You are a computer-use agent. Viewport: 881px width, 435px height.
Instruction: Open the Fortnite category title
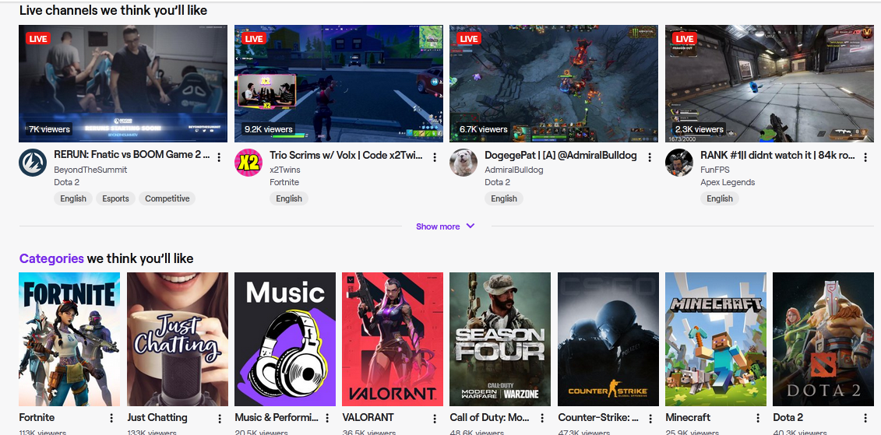(x=37, y=418)
